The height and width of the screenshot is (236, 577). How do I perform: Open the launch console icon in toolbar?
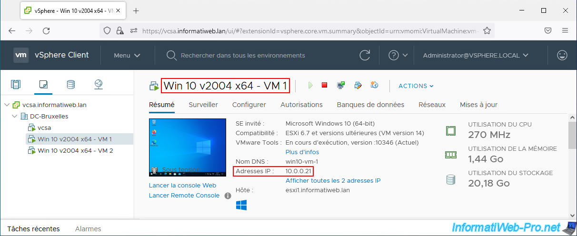pos(341,86)
